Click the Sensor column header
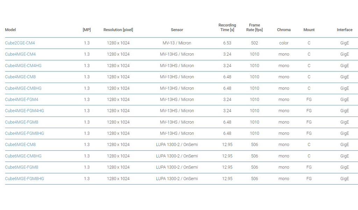 point(177,30)
